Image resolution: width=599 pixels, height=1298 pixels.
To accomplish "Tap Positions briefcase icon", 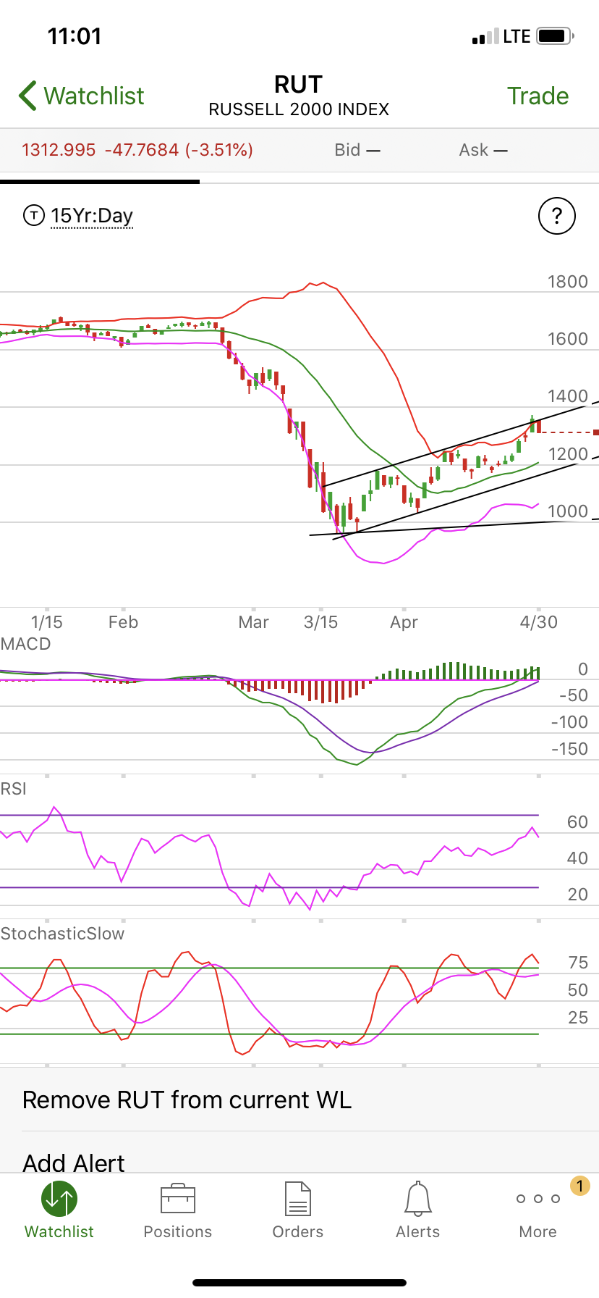I will pyautogui.click(x=178, y=1199).
